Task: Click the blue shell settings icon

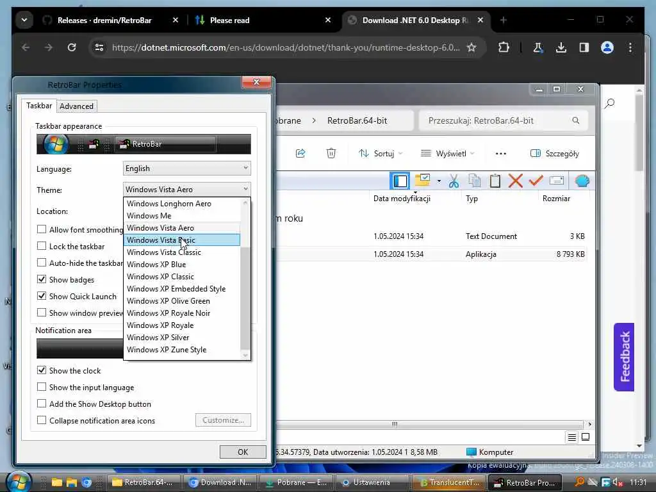Action: click(582, 181)
